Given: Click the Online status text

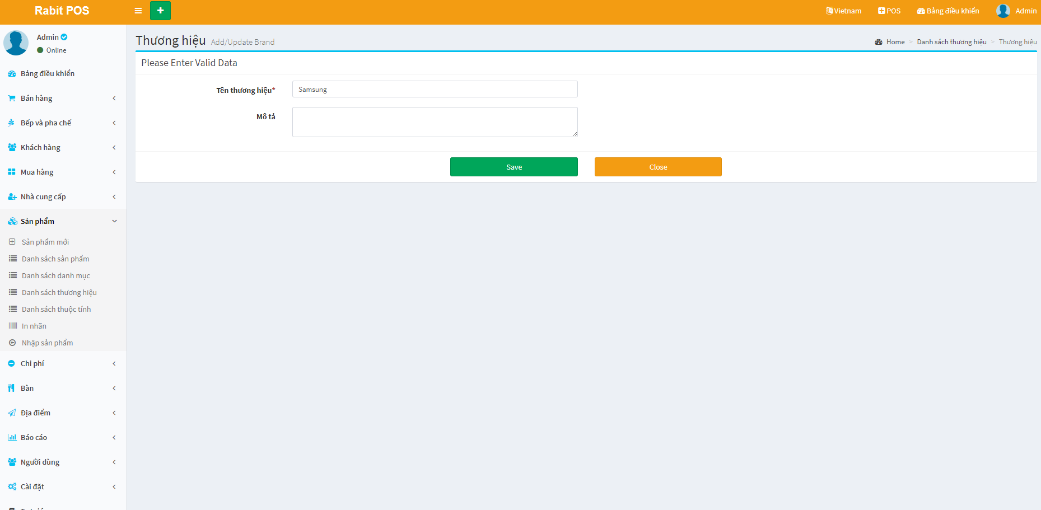Looking at the screenshot, I should [x=57, y=50].
